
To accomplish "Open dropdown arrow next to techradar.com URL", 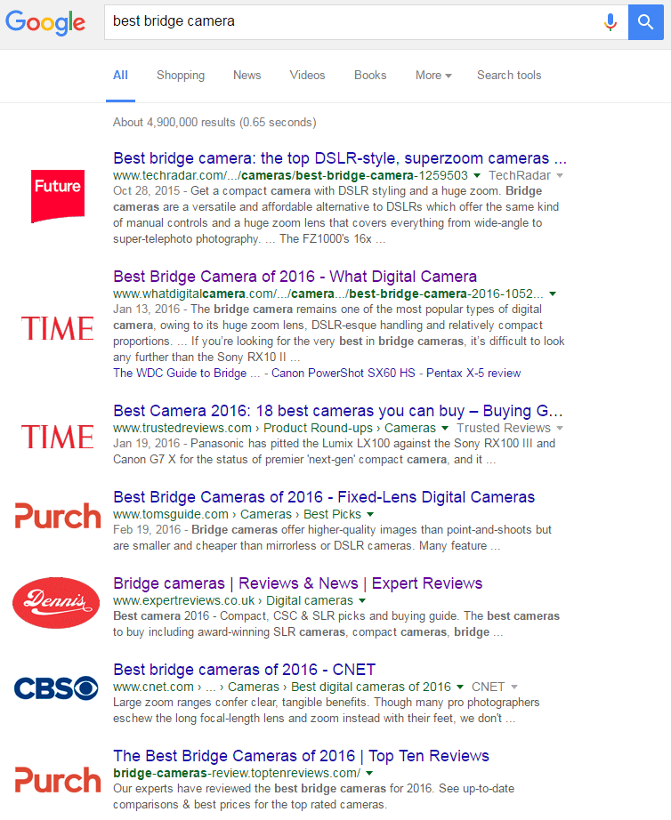I will click(x=477, y=176).
